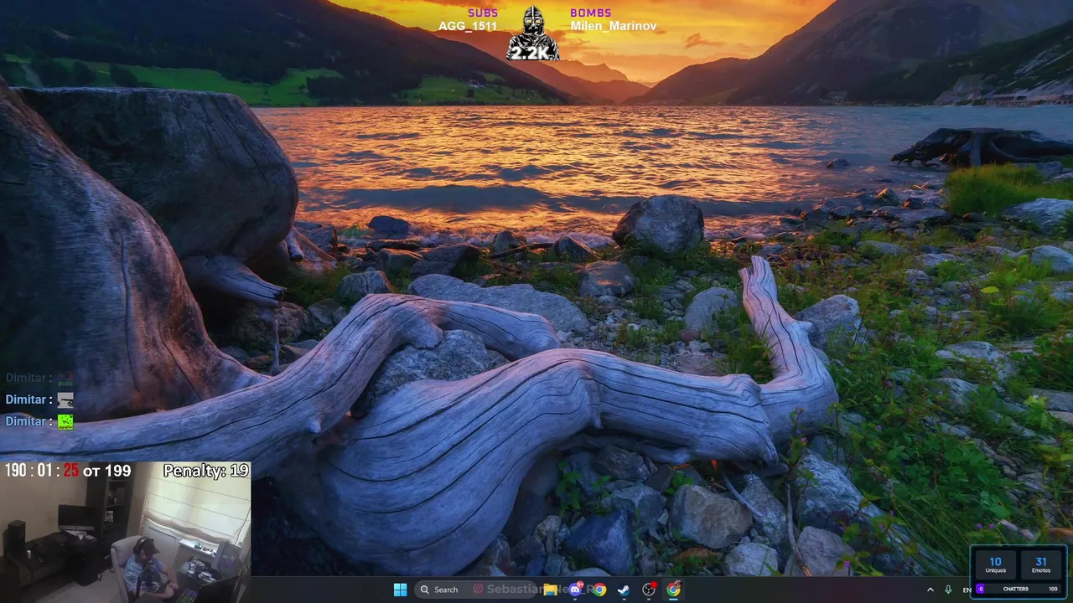The image size is (1073, 603).
Task: Click the latest subscriber name AGG_1511
Action: [x=468, y=26]
